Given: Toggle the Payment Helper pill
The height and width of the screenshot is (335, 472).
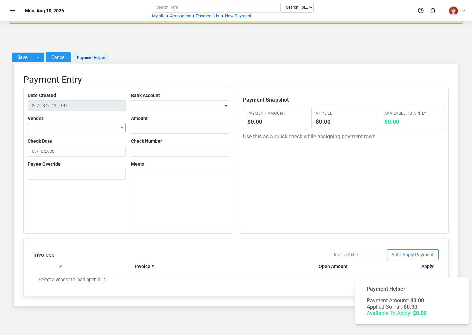Looking at the screenshot, I should tap(91, 58).
